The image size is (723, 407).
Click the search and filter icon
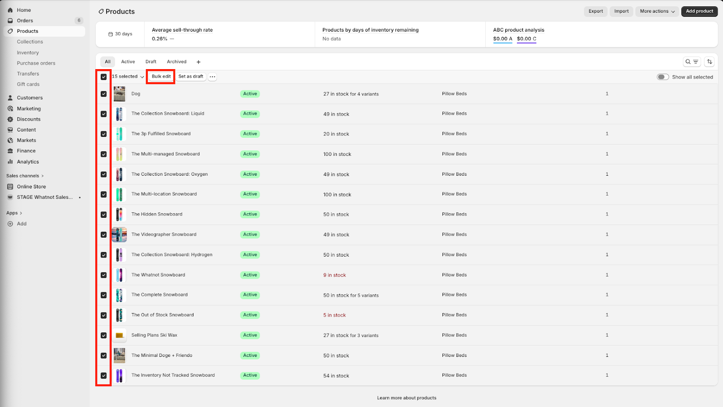pos(691,62)
